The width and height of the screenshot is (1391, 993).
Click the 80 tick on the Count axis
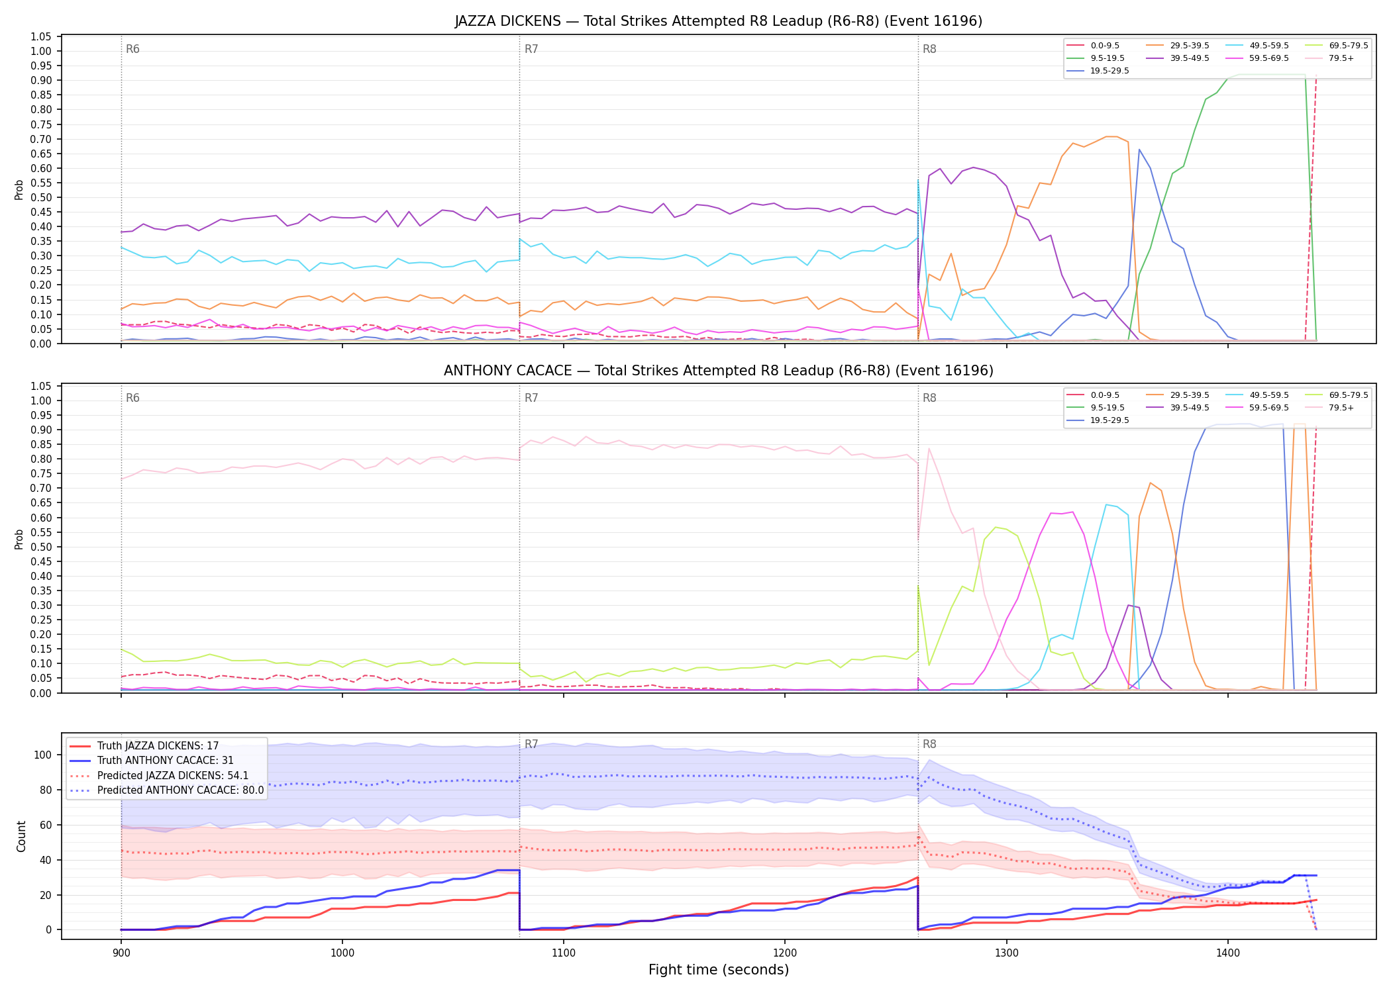point(46,790)
